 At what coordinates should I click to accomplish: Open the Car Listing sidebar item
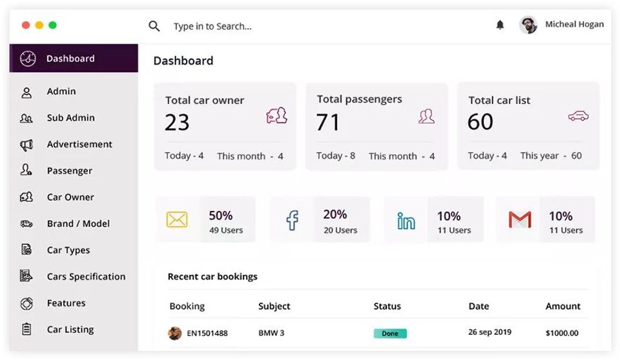coord(70,330)
